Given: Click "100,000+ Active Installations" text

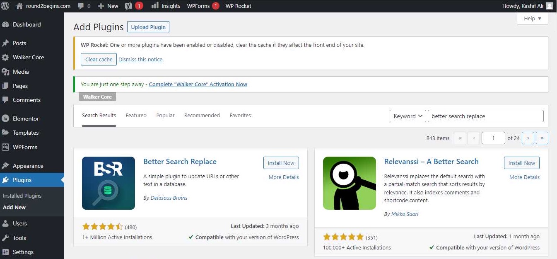Looking at the screenshot, I should 357,248.
